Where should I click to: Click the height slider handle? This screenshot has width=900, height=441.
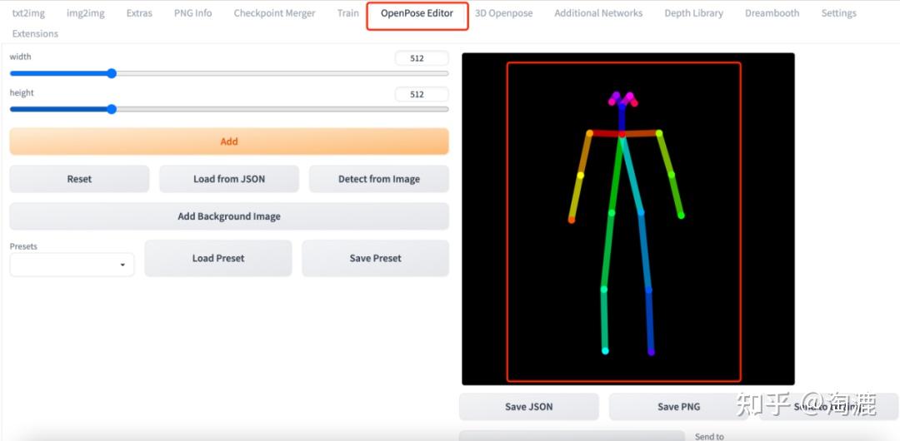pos(112,109)
